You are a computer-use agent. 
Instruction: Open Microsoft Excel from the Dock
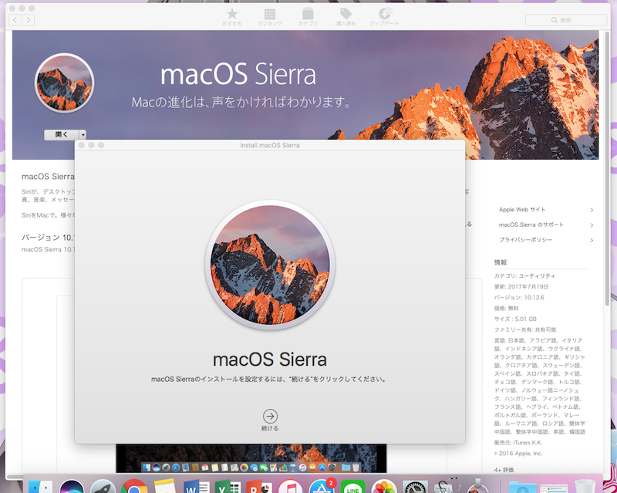tap(227, 487)
